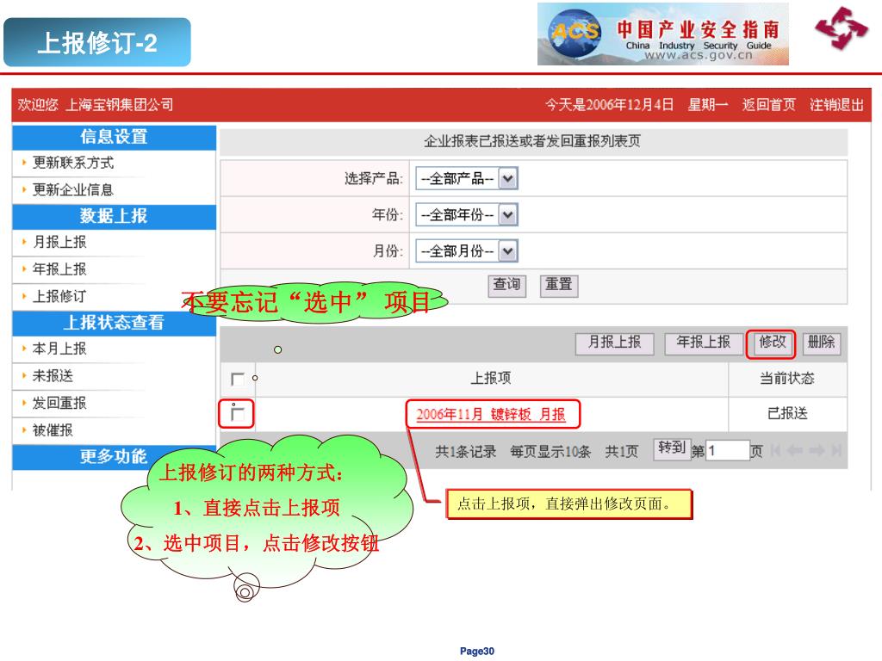Select 发回重报 in the sidebar

pos(59,403)
